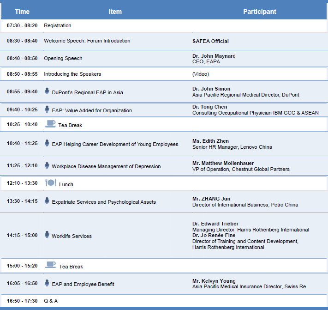Click Dr. John Simon name
This screenshot has width=328, height=310.
[211, 89]
